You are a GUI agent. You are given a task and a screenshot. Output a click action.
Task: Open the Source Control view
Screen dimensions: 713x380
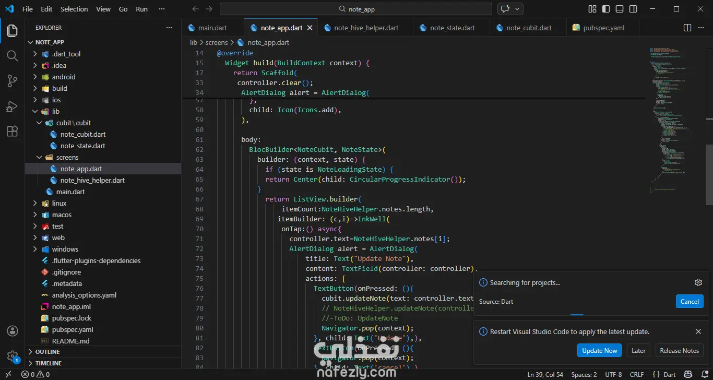pos(12,81)
